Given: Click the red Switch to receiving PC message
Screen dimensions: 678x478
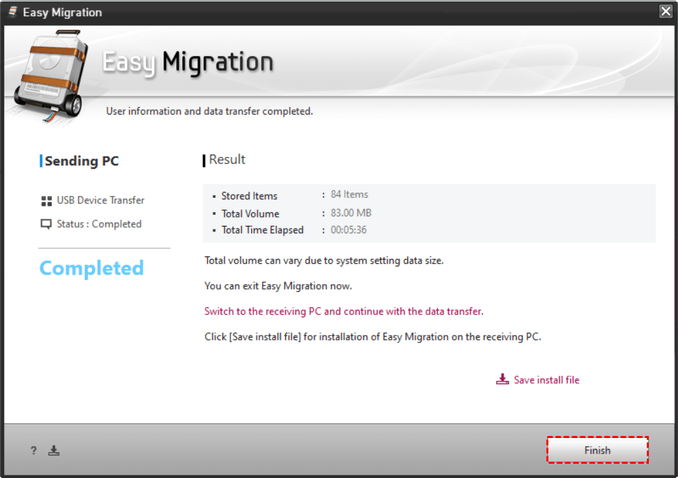Looking at the screenshot, I should tap(343, 311).
